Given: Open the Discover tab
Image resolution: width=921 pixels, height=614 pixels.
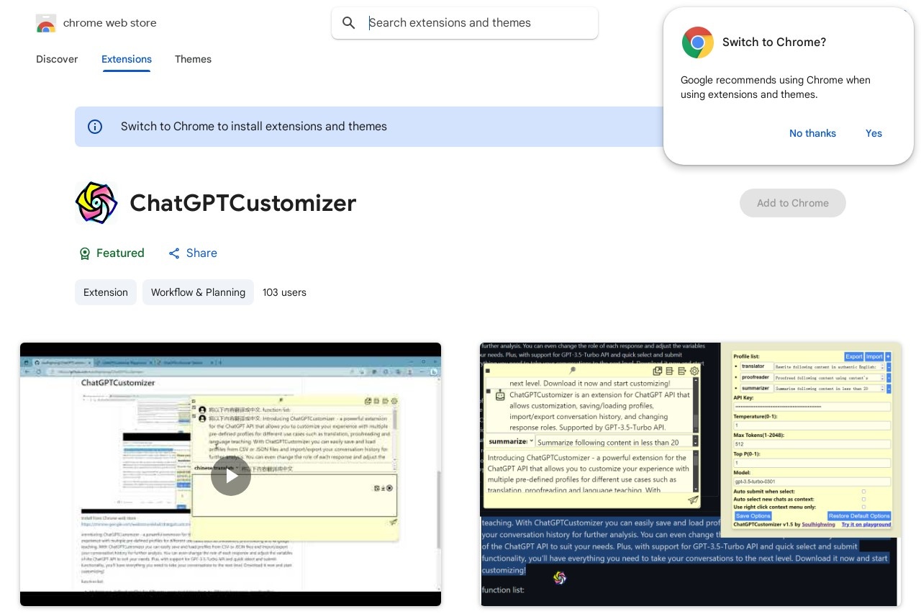Looking at the screenshot, I should [57, 59].
